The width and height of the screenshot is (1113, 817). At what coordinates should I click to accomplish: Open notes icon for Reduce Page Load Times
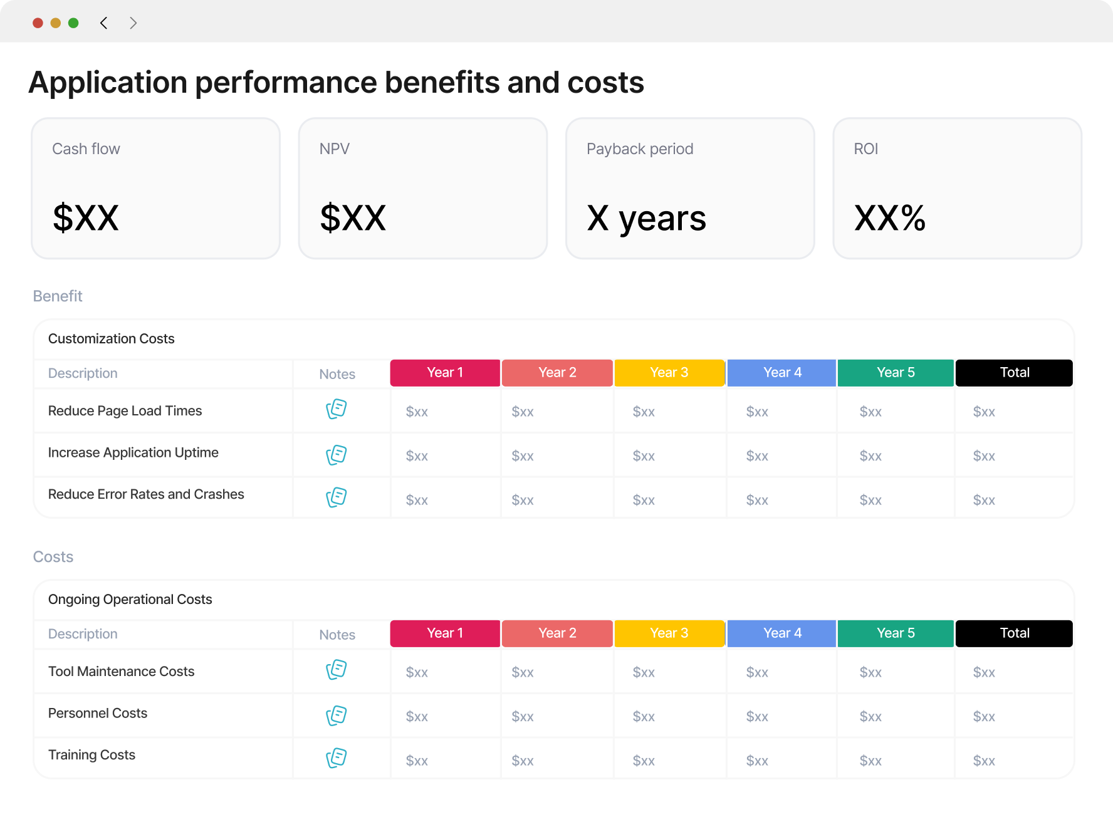point(337,409)
